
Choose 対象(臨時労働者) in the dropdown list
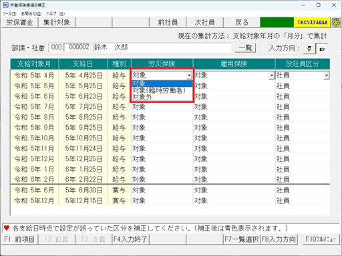coord(162,90)
